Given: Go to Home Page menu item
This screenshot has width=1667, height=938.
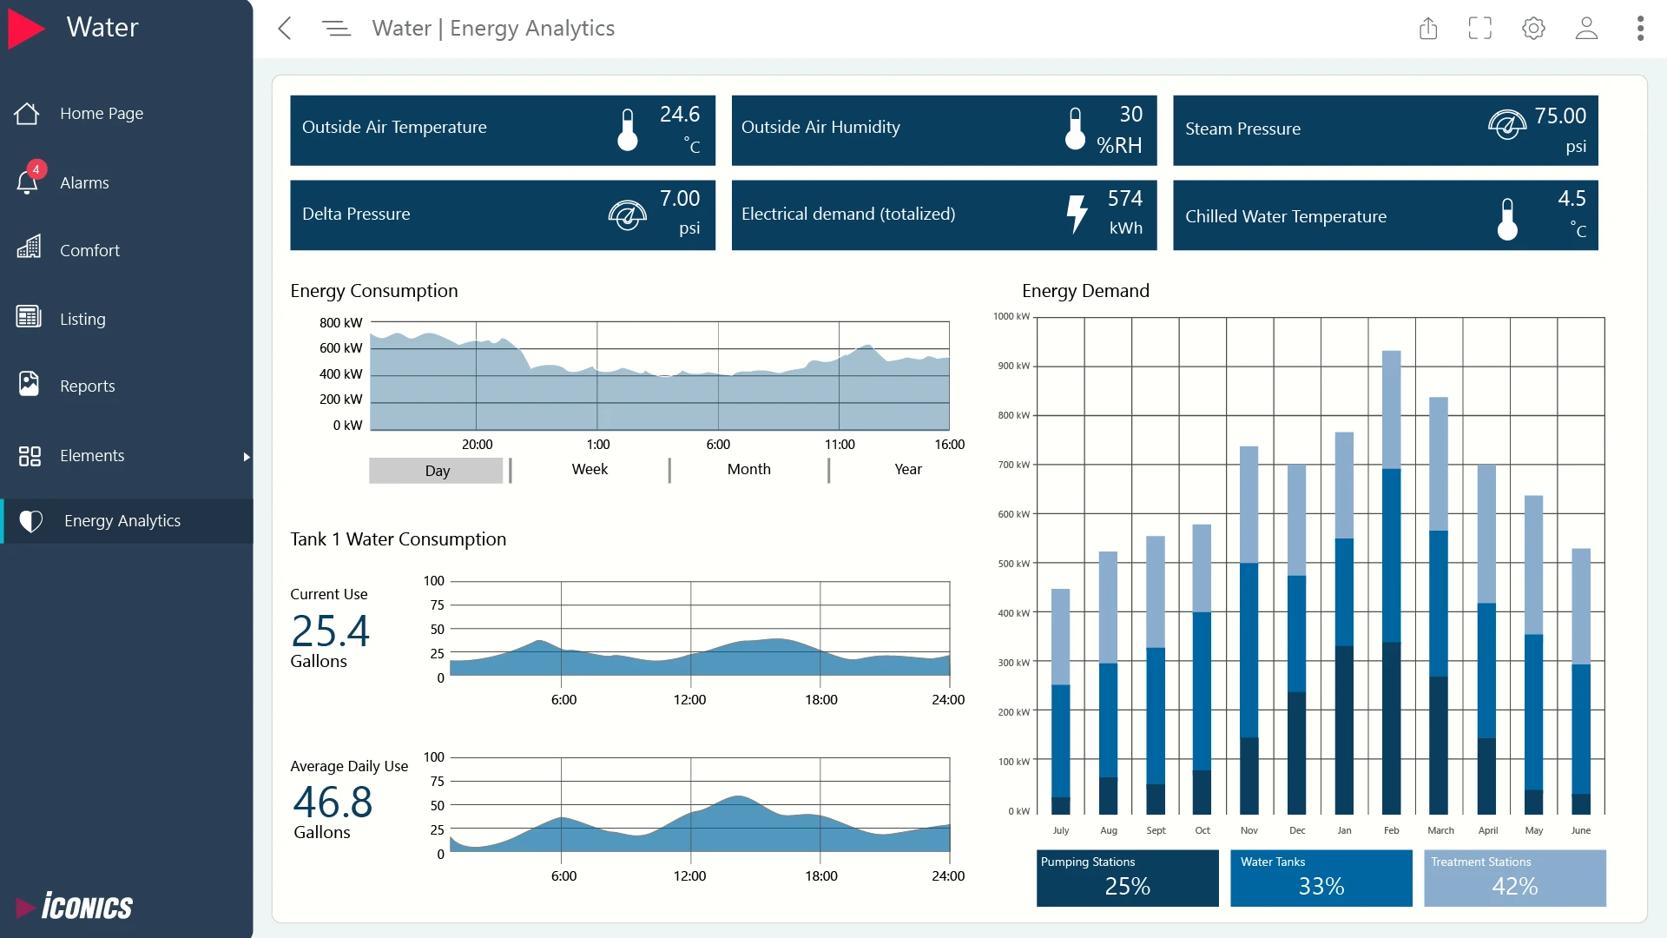Looking at the screenshot, I should pos(101,113).
